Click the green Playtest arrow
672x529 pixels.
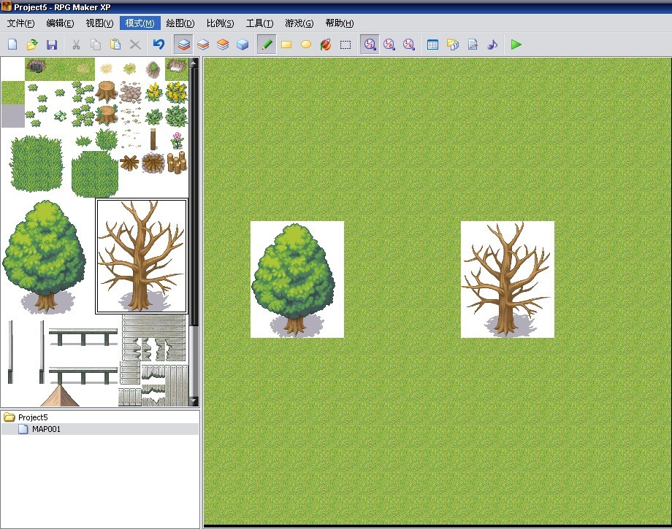coord(516,45)
